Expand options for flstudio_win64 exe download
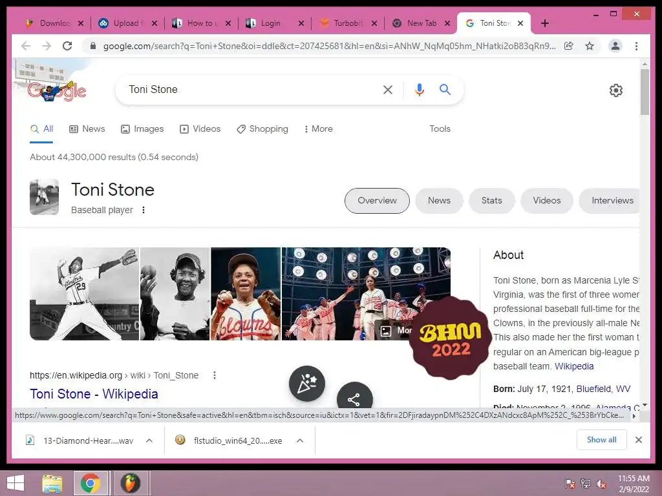 click(300, 440)
